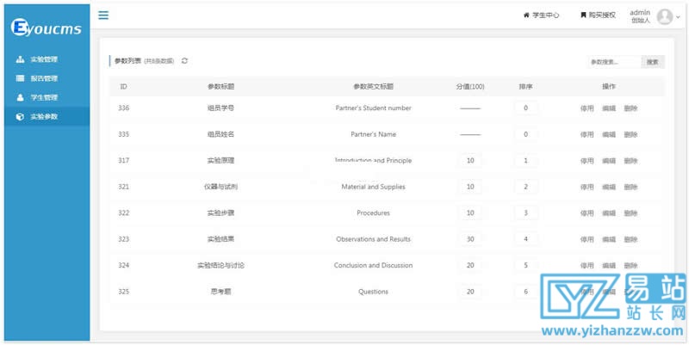Open the 购买授权 link
This screenshot has height=345, width=689.
pos(598,15)
